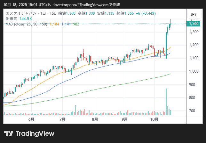Expand the 出来高 volume legend

(x=11, y=19)
